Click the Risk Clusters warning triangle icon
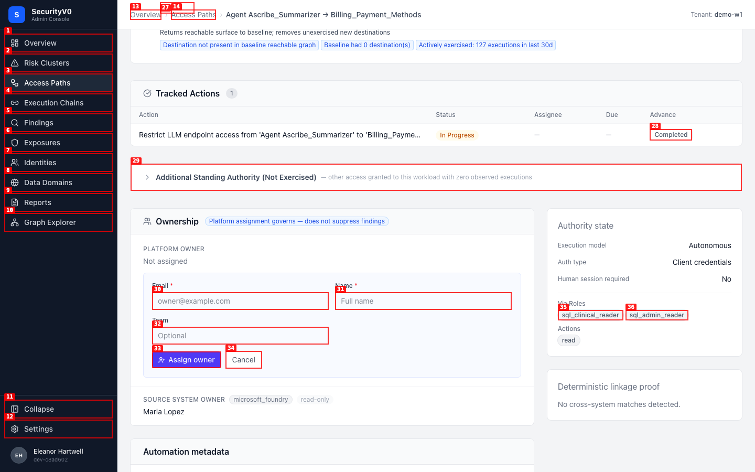The width and height of the screenshot is (755, 472). tap(15, 63)
